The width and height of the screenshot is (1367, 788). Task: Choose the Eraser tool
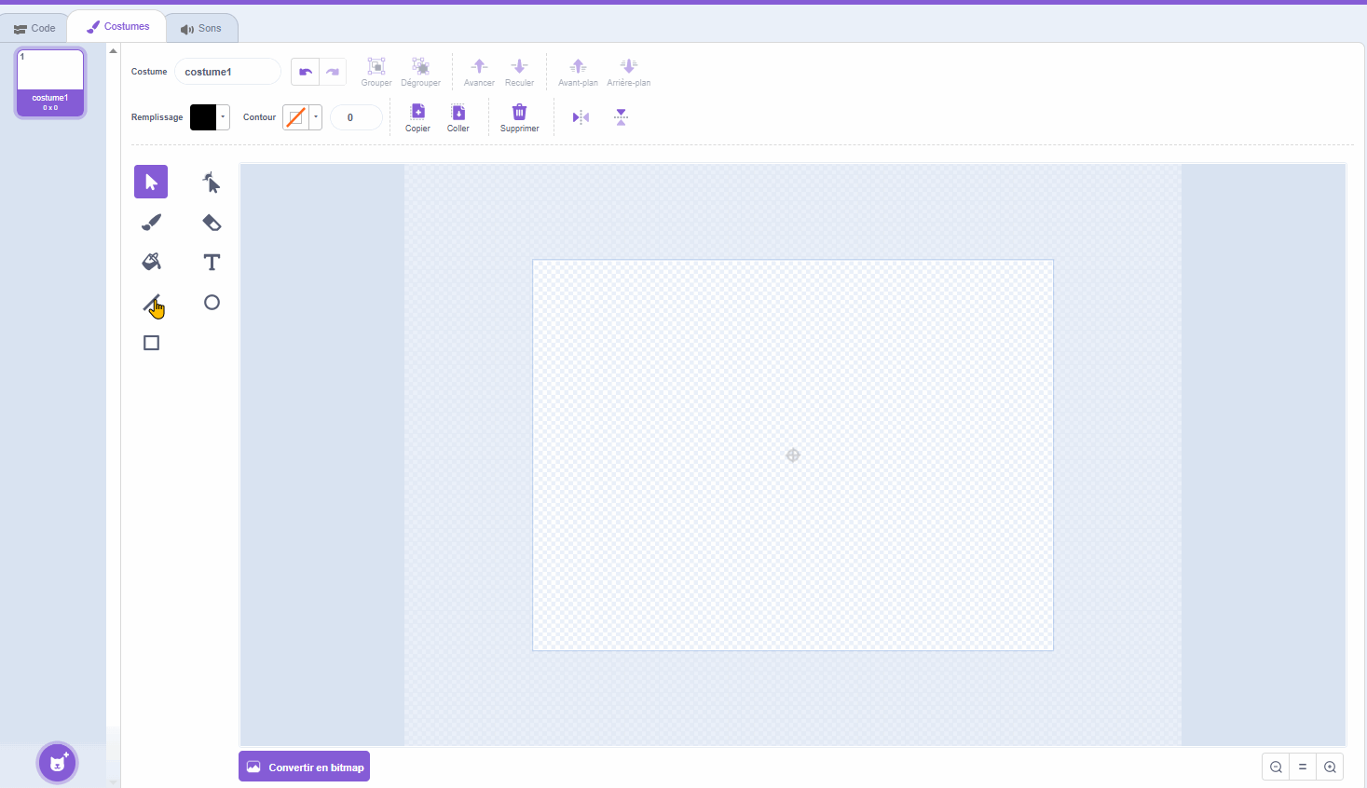(x=212, y=223)
